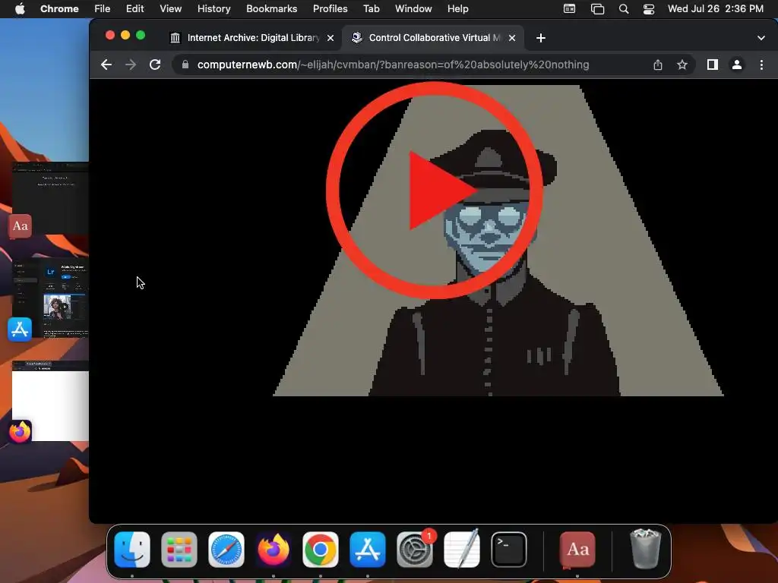Click Chrome icon in the Dock

pos(321,550)
